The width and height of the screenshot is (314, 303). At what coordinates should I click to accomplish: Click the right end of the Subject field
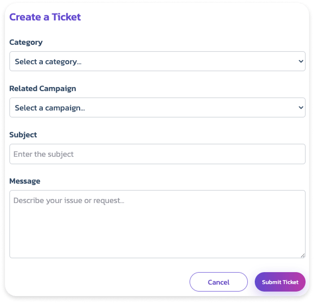294,154
